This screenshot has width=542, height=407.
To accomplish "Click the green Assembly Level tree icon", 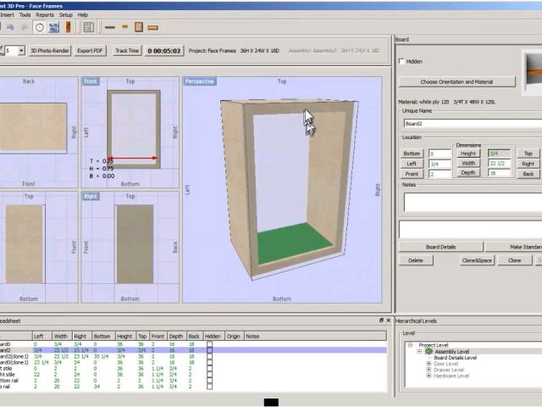I will 429,351.
